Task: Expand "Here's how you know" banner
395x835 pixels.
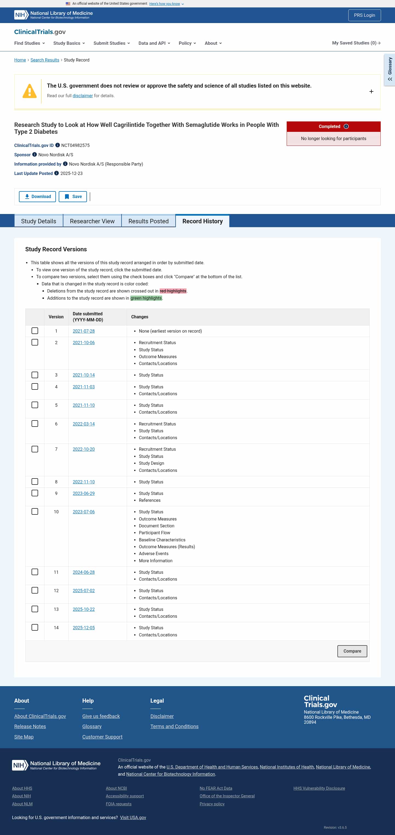Action: (167, 4)
